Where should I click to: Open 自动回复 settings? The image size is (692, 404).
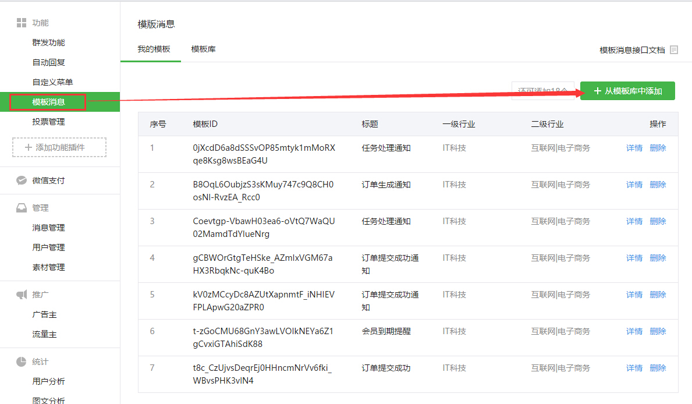48,62
